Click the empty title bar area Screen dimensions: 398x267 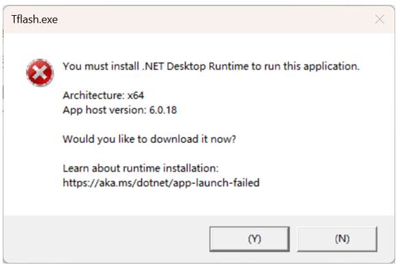(215, 19)
